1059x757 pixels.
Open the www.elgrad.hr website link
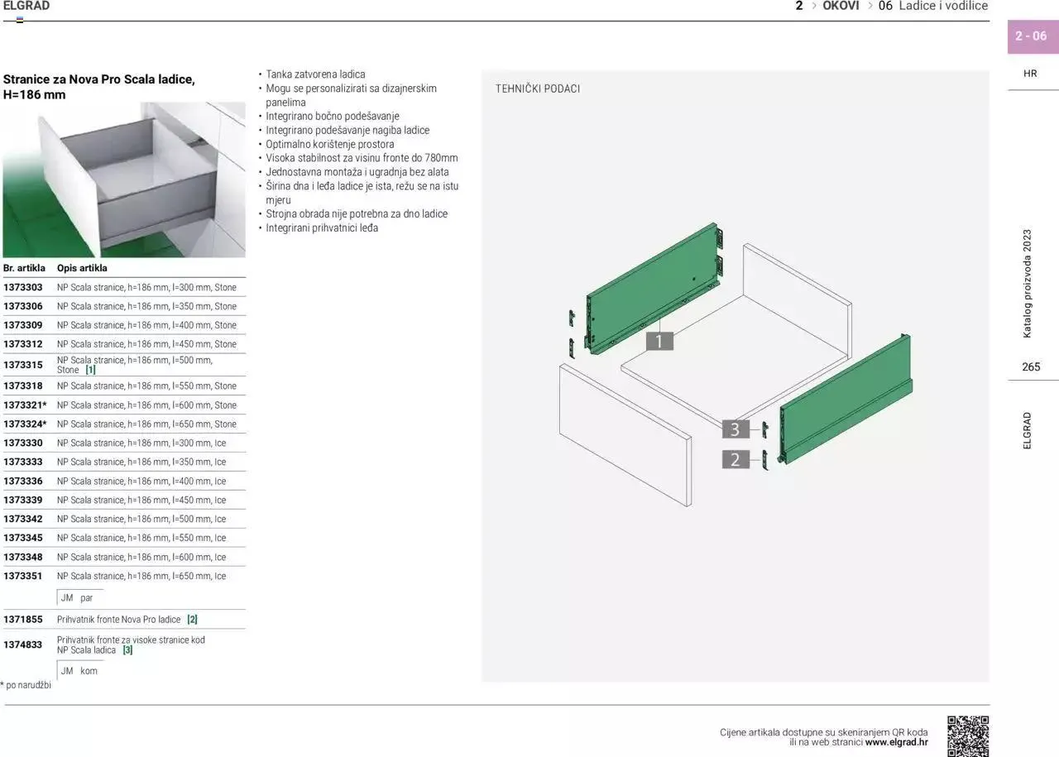[x=896, y=742]
